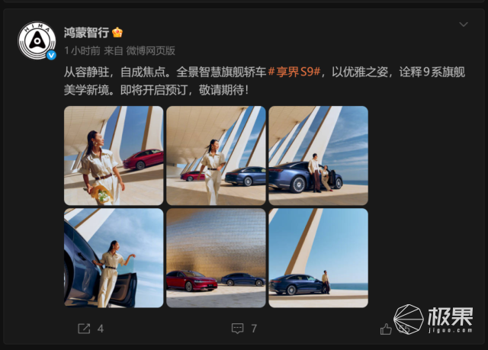Click the 1小时前 post timestamp

(x=82, y=51)
